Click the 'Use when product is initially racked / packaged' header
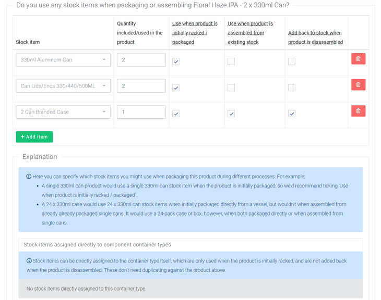 195,33
